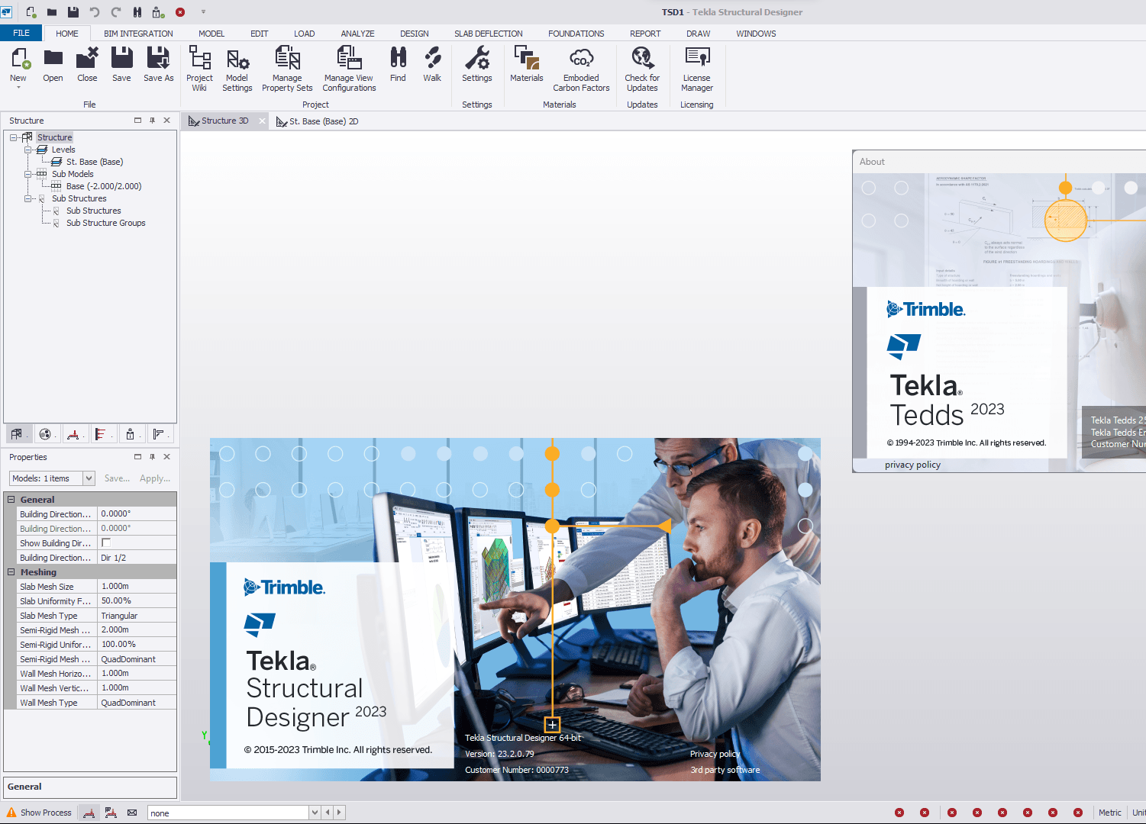Open the FILE menu

coord(21,33)
